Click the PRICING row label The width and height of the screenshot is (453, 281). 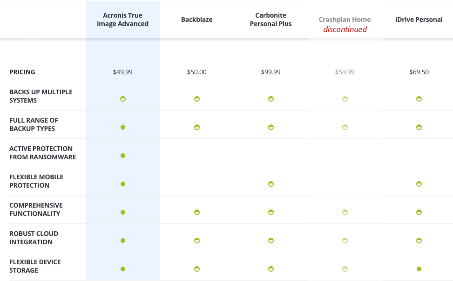click(22, 72)
